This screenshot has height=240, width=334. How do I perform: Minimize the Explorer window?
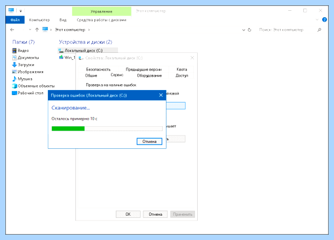coord(290,10)
